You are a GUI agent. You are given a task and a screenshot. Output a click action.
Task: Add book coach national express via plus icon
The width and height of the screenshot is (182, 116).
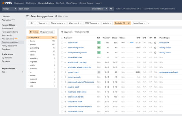[x=65, y=107]
